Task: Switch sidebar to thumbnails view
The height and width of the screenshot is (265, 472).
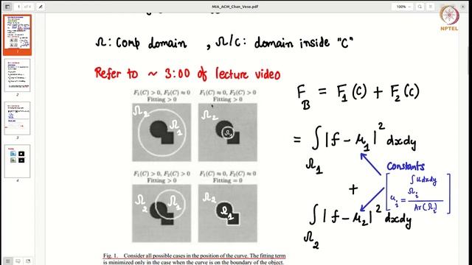Action: (8, 261)
